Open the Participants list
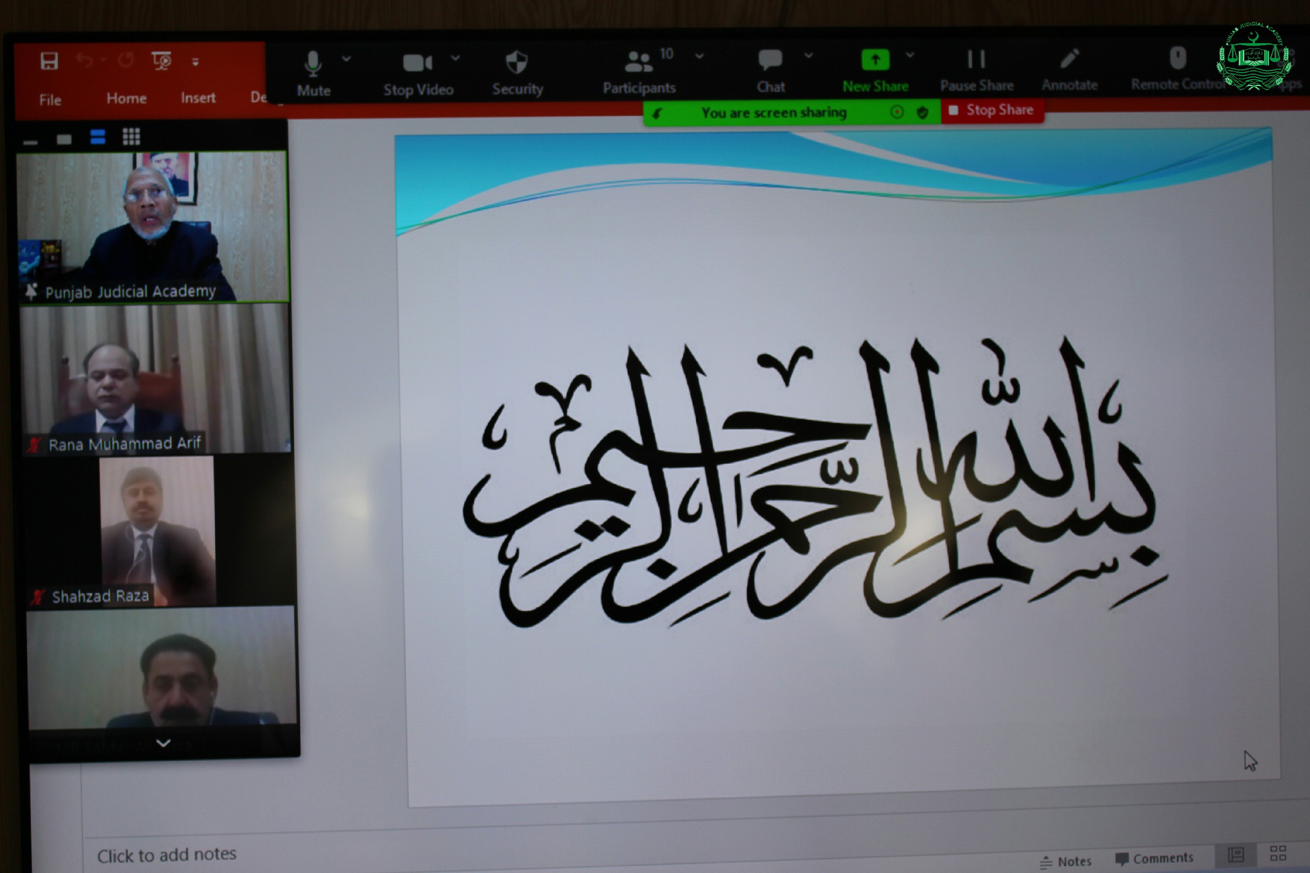 638,62
